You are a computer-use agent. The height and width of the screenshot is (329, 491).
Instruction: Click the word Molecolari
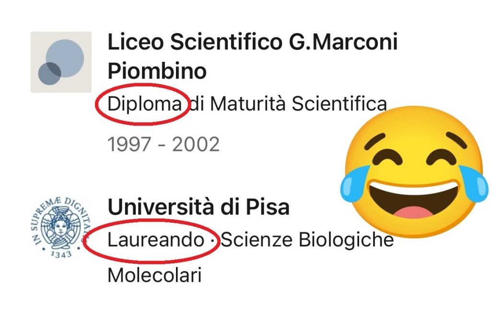pos(154,275)
